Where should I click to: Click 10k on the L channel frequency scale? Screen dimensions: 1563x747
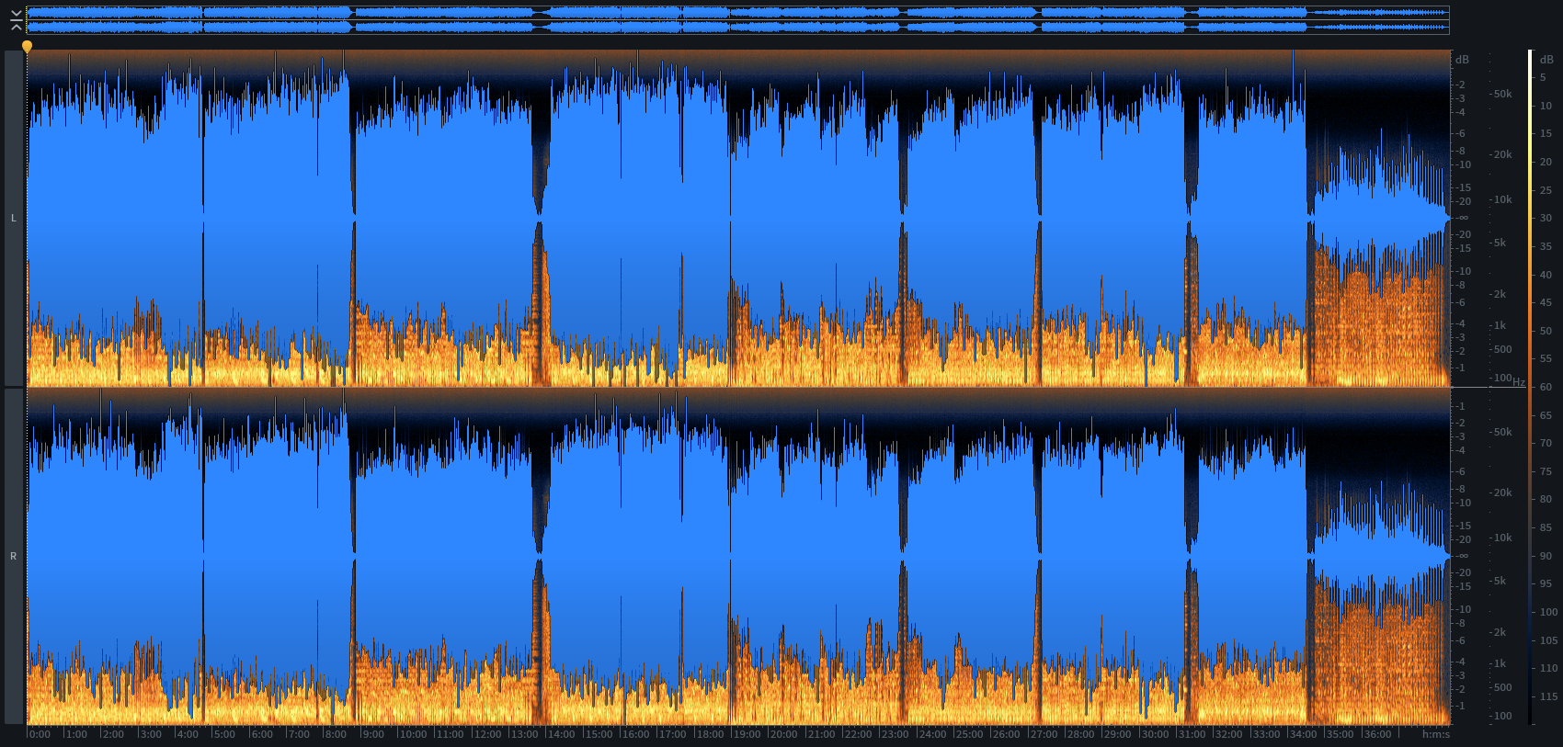(x=1502, y=199)
